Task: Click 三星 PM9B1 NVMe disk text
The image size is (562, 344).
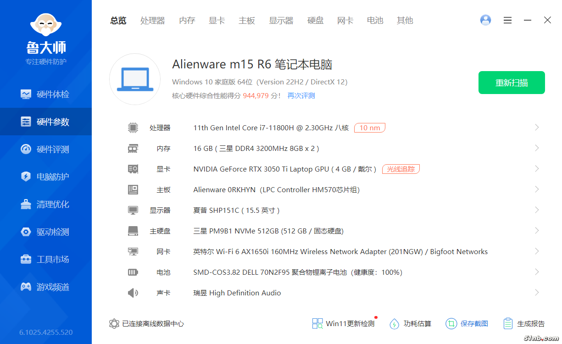Action: click(x=268, y=231)
